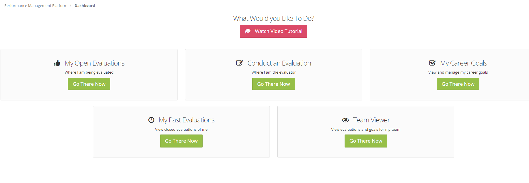
Task: Click the clock icon beside My Past Evaluations
Action: point(151,120)
